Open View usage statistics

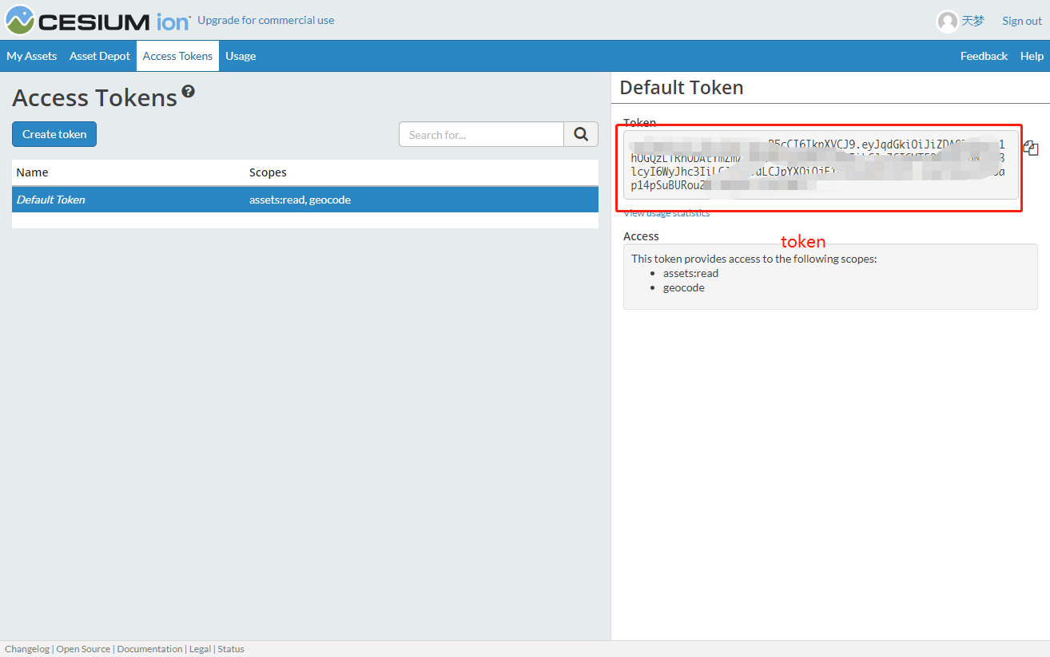tap(666, 212)
